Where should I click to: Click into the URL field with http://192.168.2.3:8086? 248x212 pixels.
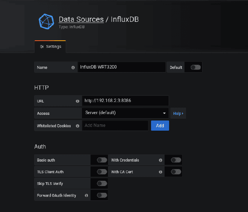tap(125, 101)
